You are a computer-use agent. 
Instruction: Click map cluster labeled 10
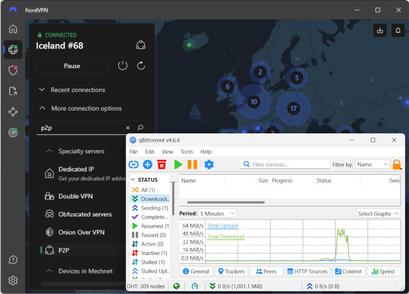click(254, 102)
